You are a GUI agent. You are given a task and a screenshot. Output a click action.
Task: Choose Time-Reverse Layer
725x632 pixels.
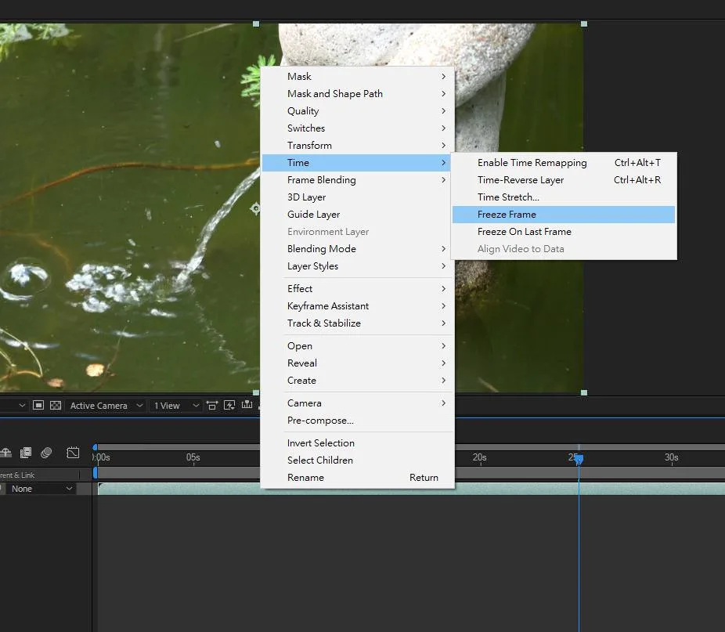pos(564,180)
